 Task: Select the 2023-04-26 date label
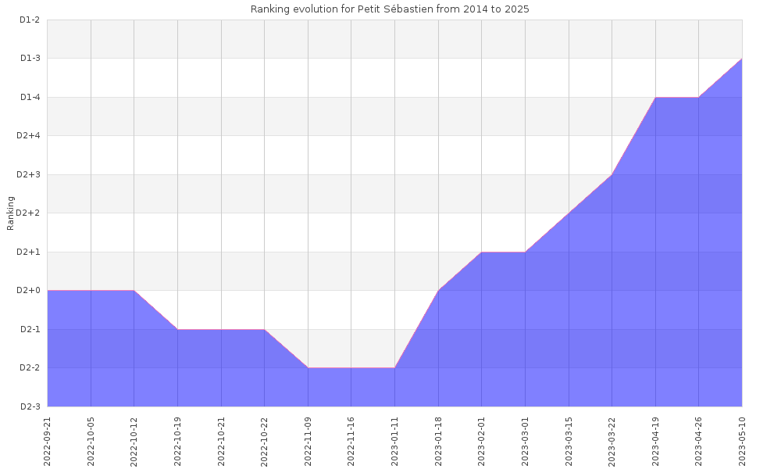click(x=699, y=441)
